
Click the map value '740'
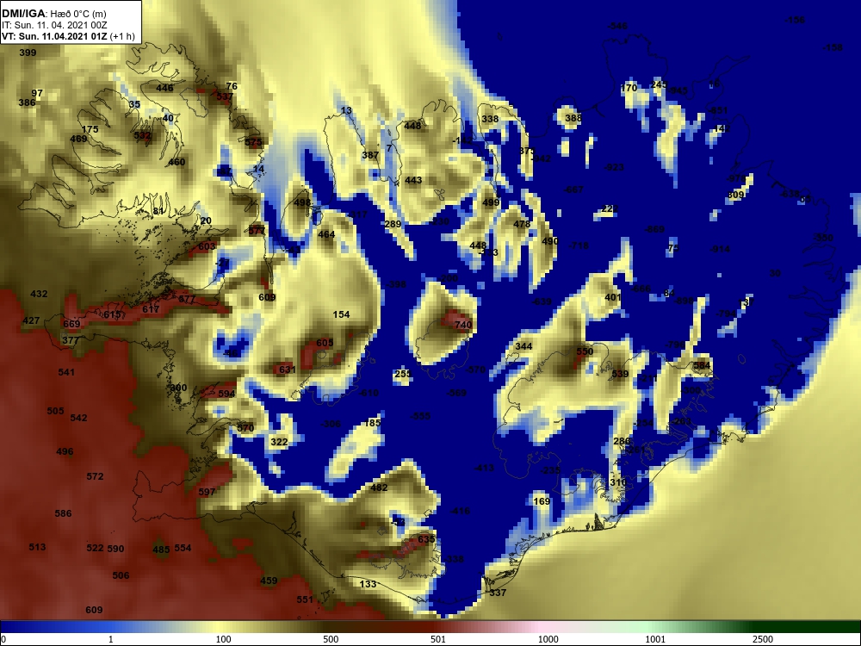coord(463,325)
